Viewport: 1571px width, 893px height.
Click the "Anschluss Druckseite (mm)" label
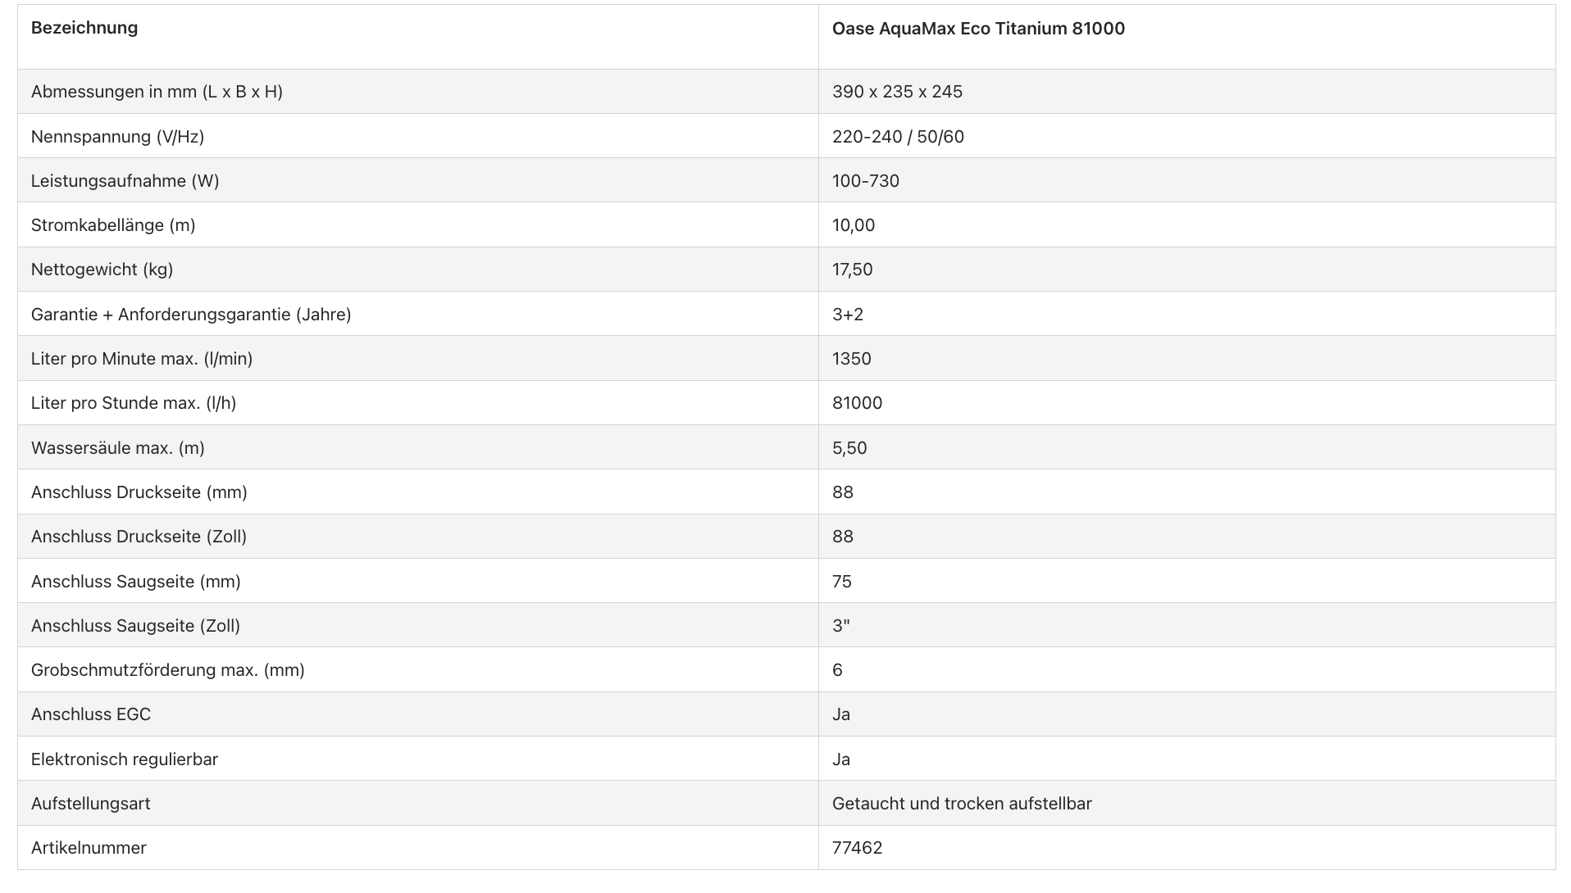(139, 492)
